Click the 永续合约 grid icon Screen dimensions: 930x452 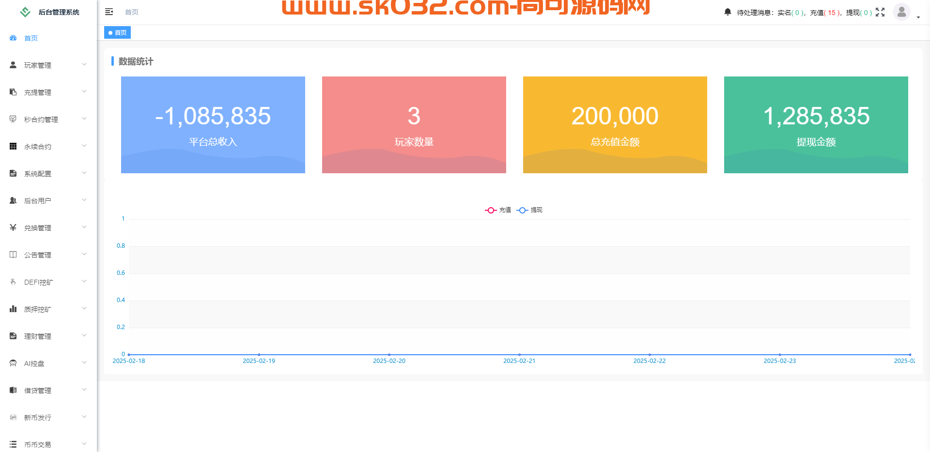click(13, 146)
